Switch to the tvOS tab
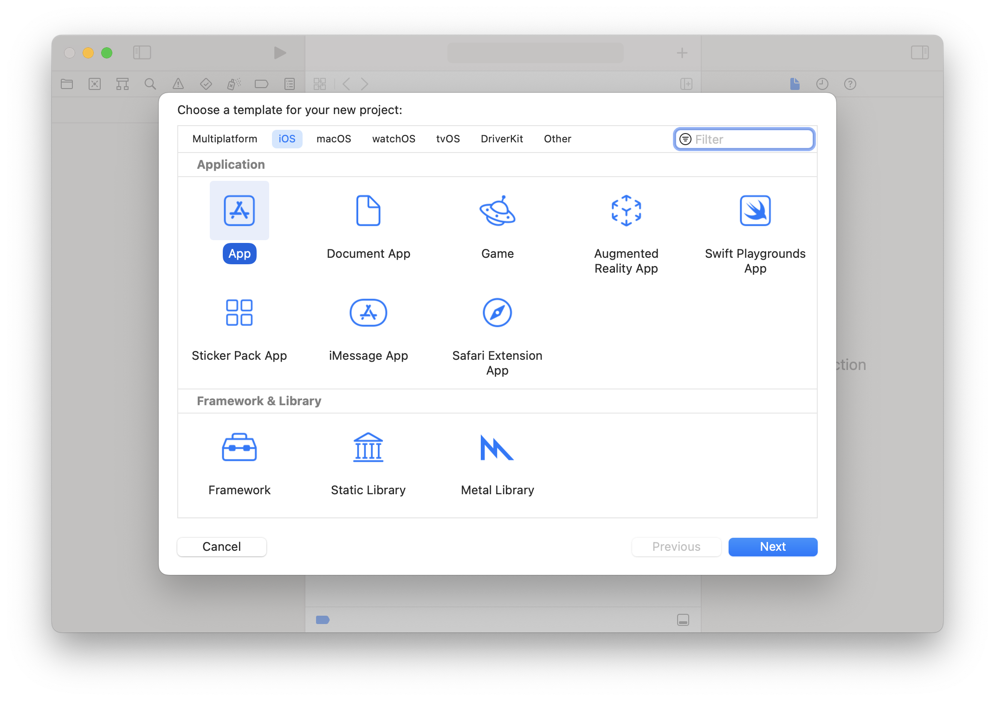 tap(449, 138)
